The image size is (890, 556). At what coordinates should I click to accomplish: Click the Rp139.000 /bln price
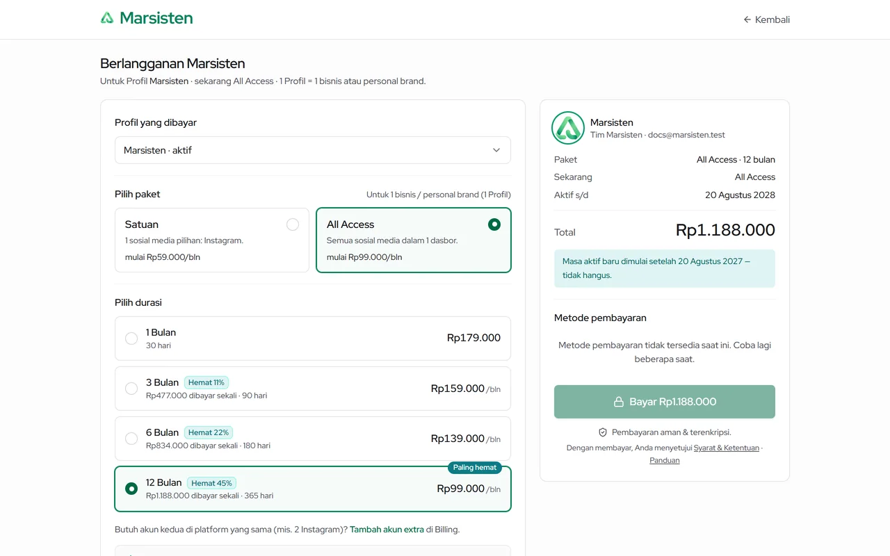point(466,439)
